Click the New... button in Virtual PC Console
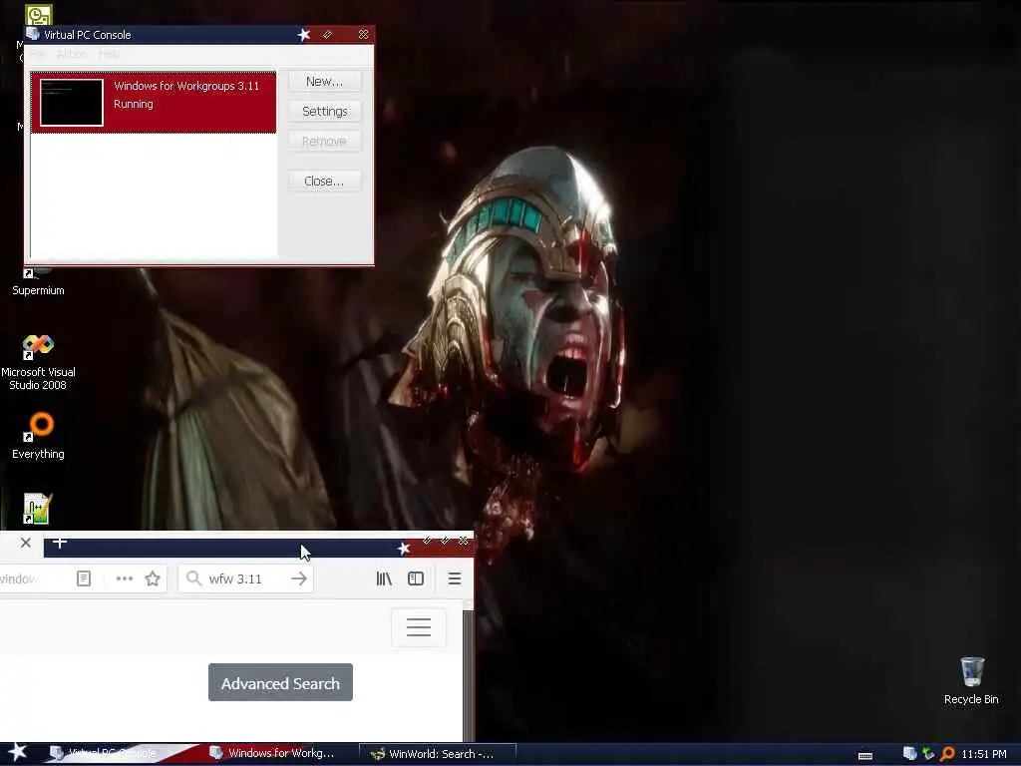The image size is (1021, 766). point(324,82)
